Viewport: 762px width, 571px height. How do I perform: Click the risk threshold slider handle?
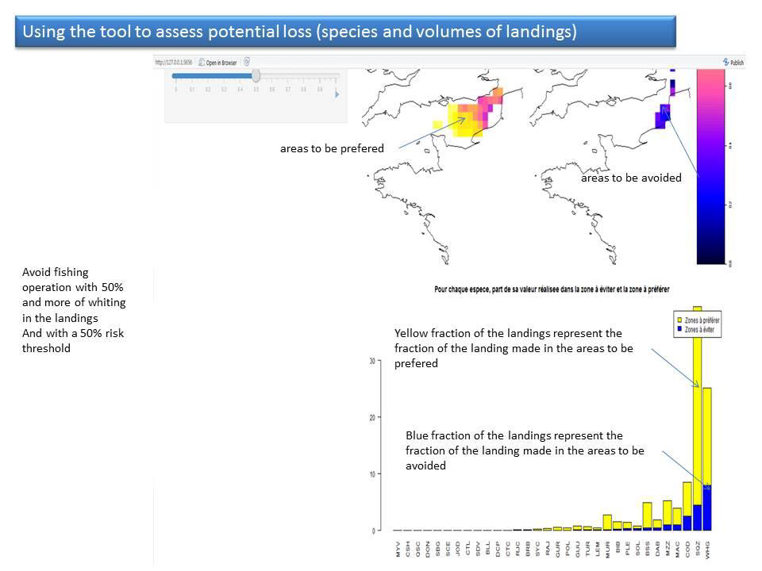[256, 76]
